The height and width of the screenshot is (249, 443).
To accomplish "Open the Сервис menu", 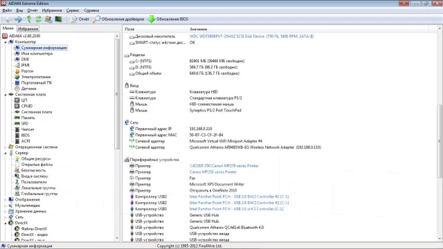I will (73, 10).
